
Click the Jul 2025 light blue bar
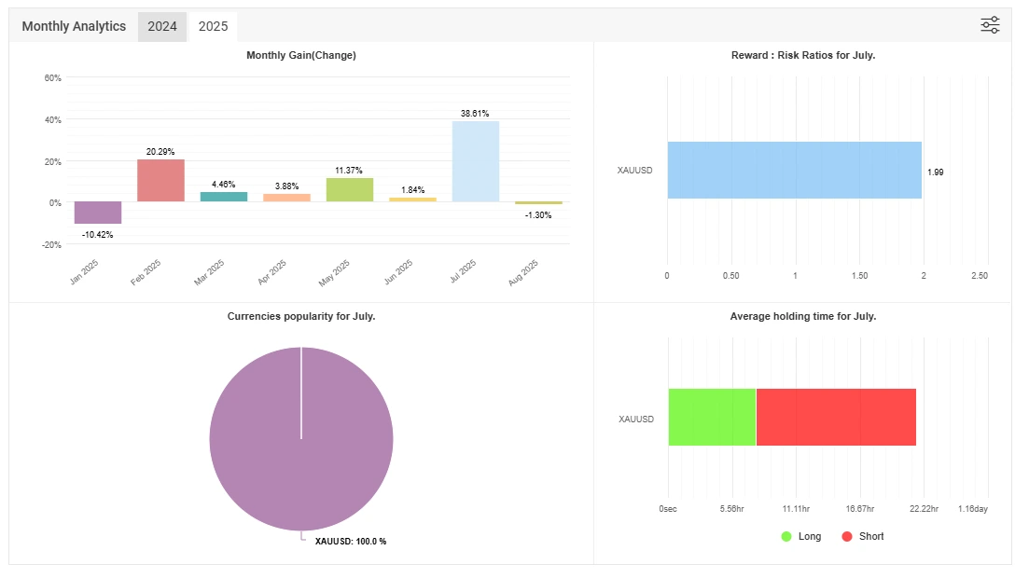(476, 161)
